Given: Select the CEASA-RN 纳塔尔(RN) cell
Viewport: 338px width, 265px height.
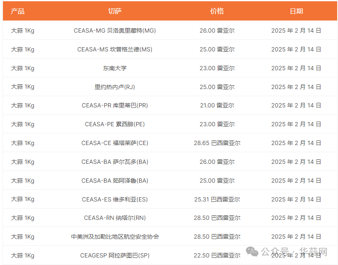Looking at the screenshot, I should [x=115, y=218].
